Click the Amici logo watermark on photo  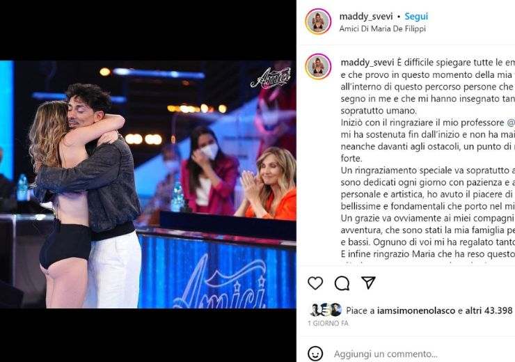271,78
